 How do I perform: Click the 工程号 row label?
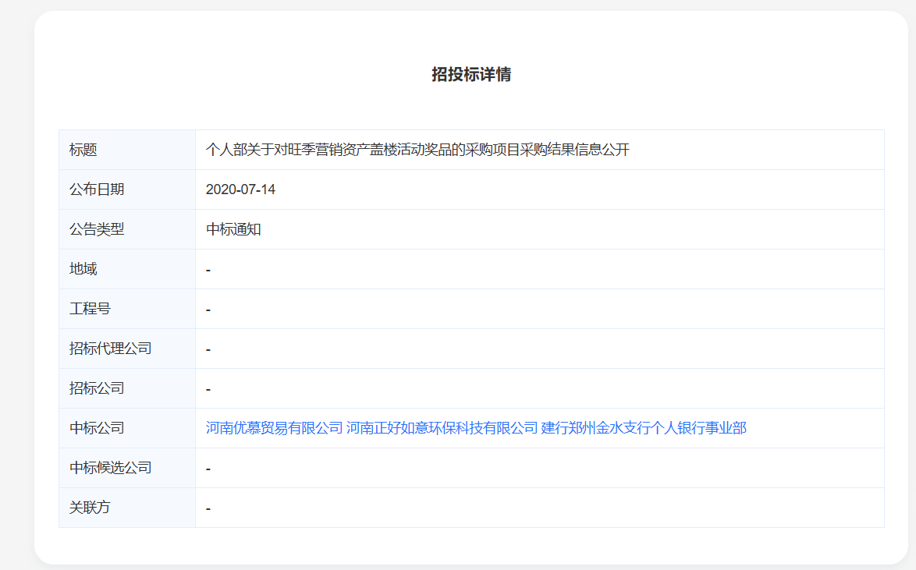pos(90,309)
